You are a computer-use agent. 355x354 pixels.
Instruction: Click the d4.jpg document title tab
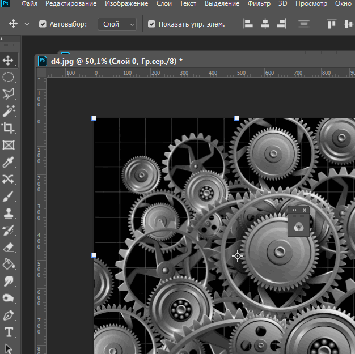coord(117,61)
